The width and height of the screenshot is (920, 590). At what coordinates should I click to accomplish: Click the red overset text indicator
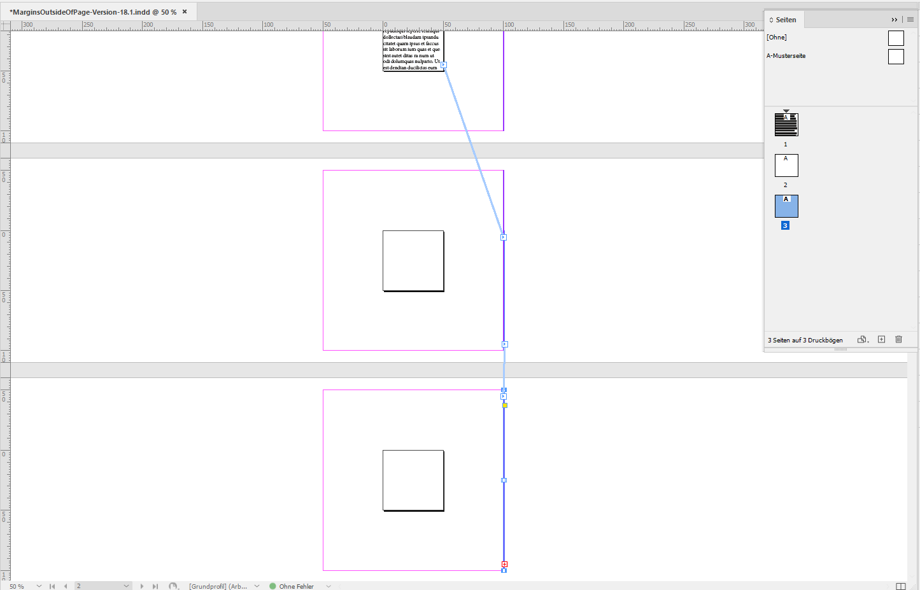pyautogui.click(x=504, y=564)
